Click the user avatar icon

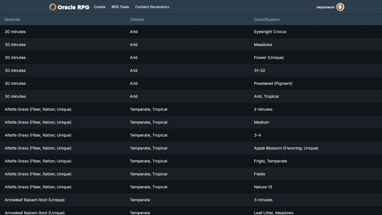(340, 7)
